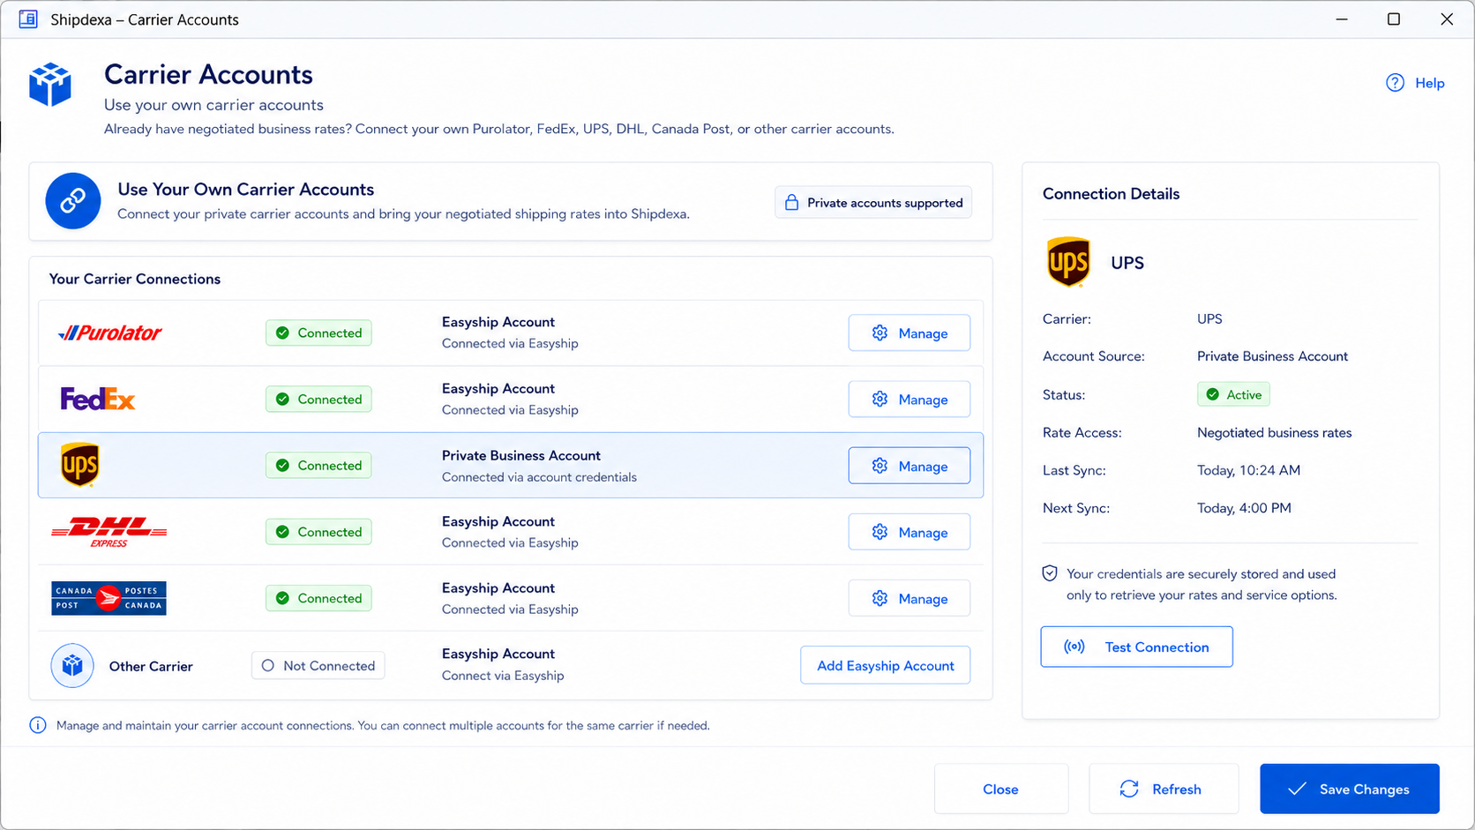Refresh the carrier connections
Screen dimensions: 1475x830
(1164, 789)
